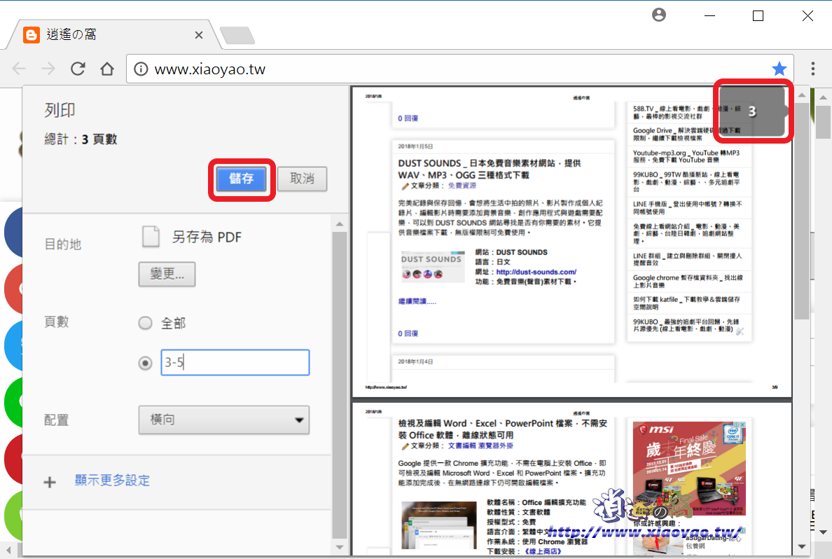Click DUST SOUNDS article title in preview
The height and width of the screenshot is (559, 832).
click(x=490, y=169)
